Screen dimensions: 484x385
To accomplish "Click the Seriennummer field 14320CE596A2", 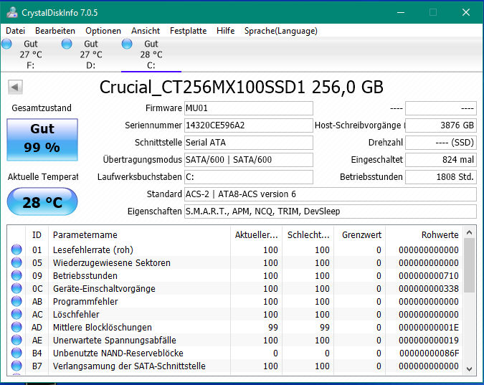I will [x=249, y=125].
